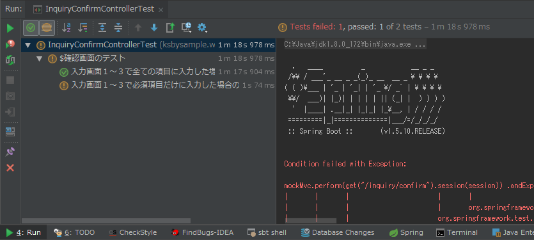
Task: Sort tests by duration
Action: (x=82, y=28)
